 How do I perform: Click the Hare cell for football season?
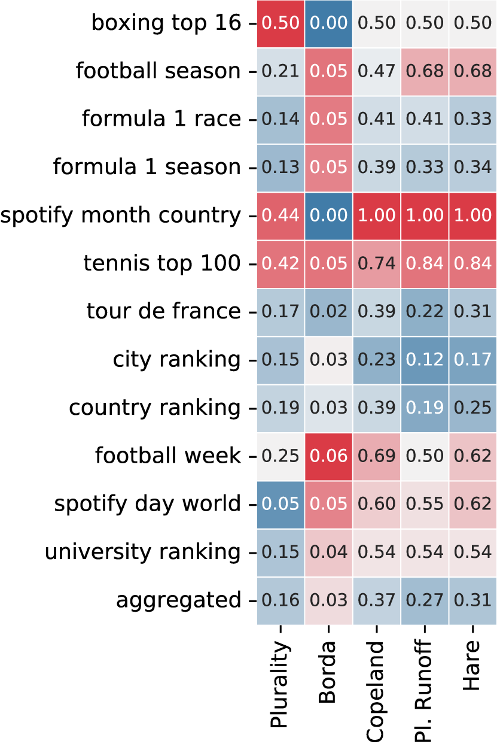coord(472,71)
